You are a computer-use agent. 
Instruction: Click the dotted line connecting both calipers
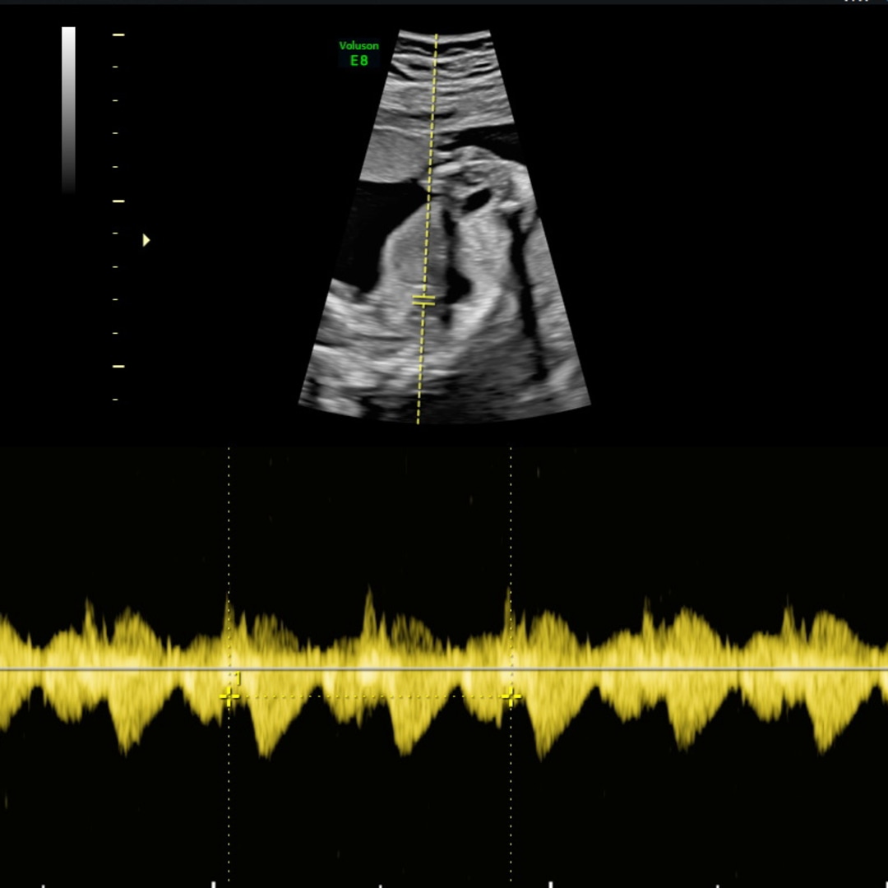[x=370, y=696]
